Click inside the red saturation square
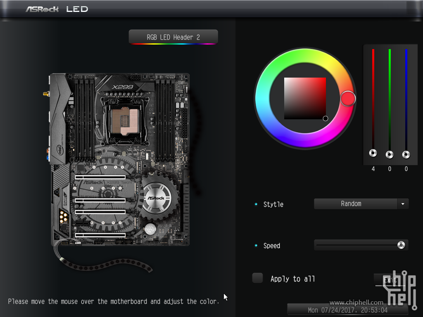This screenshot has width=423, height=317. pyautogui.click(x=305, y=98)
